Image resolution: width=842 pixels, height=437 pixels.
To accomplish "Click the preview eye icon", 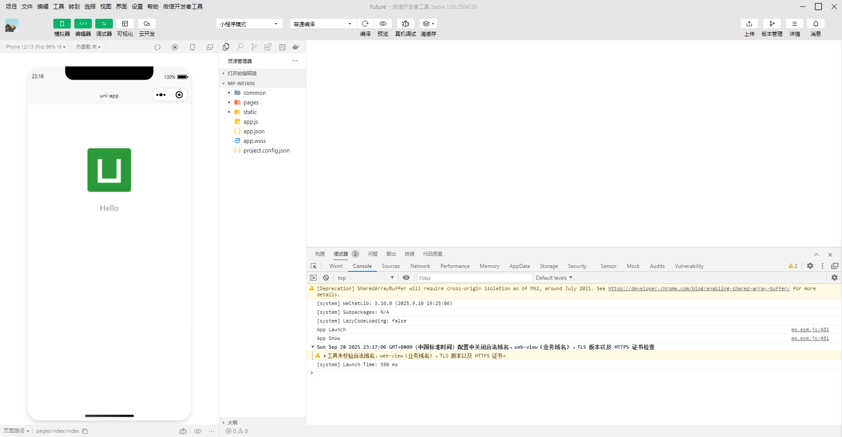I will tap(383, 24).
